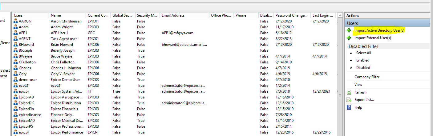This screenshot has width=433, height=136.
Task: Toggle the Enabled filter checkmark
Action: pos(351,60)
